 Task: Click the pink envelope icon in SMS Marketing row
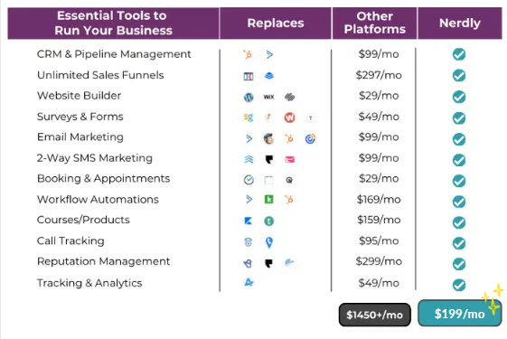click(x=289, y=159)
